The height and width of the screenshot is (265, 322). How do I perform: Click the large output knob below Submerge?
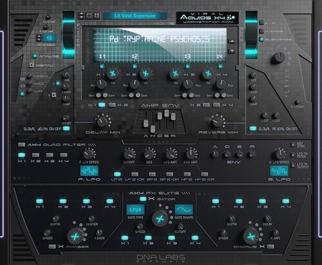[x=278, y=58]
